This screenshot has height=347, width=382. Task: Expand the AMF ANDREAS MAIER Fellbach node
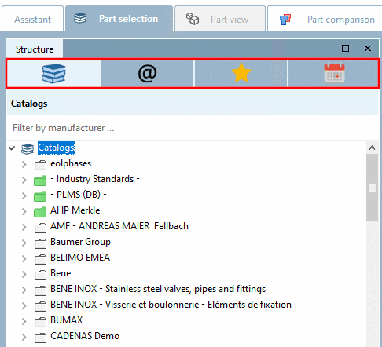[24, 227]
